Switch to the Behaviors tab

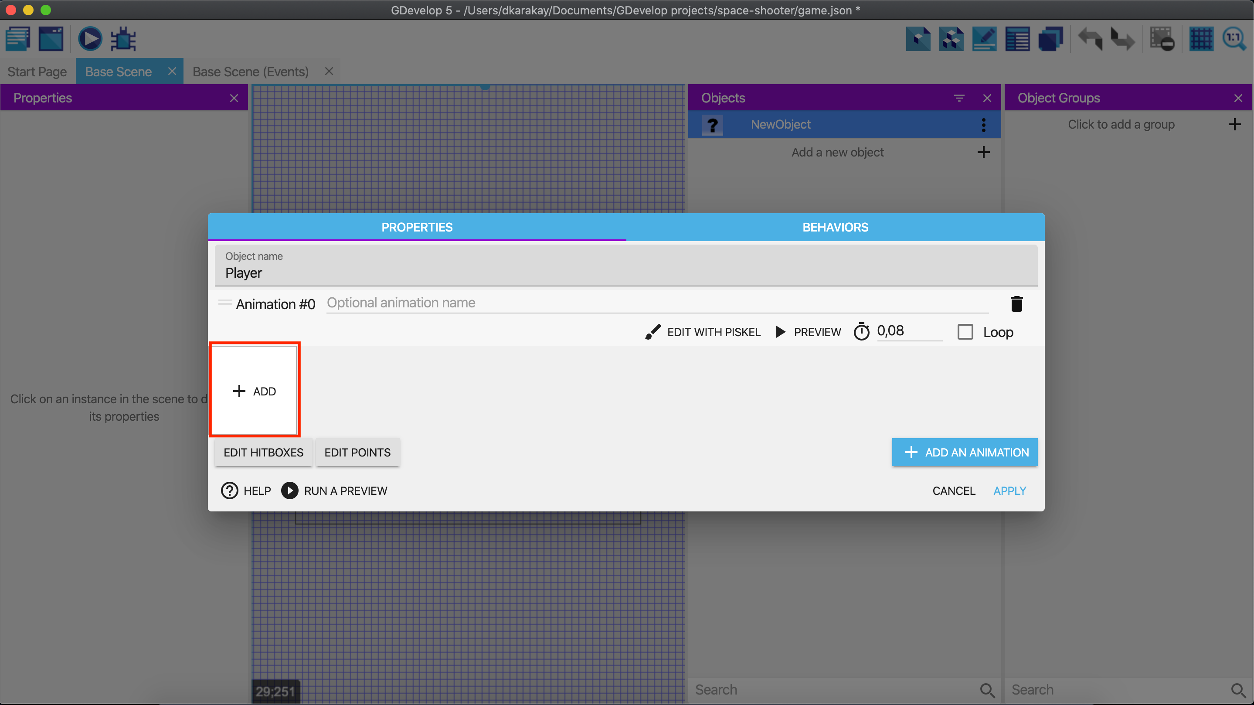(x=835, y=228)
